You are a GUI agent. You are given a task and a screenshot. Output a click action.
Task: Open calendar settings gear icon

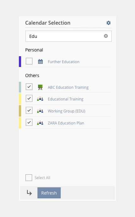pos(109,23)
